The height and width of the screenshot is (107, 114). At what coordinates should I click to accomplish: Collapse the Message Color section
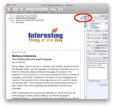(88, 45)
